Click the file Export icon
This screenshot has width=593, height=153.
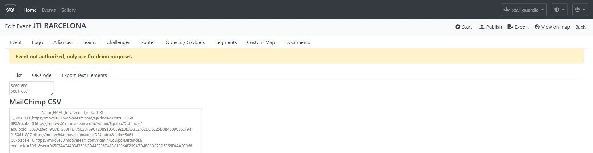510,27
